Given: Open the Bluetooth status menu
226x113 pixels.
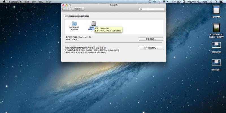Looking at the screenshot, I should tap(159, 2).
